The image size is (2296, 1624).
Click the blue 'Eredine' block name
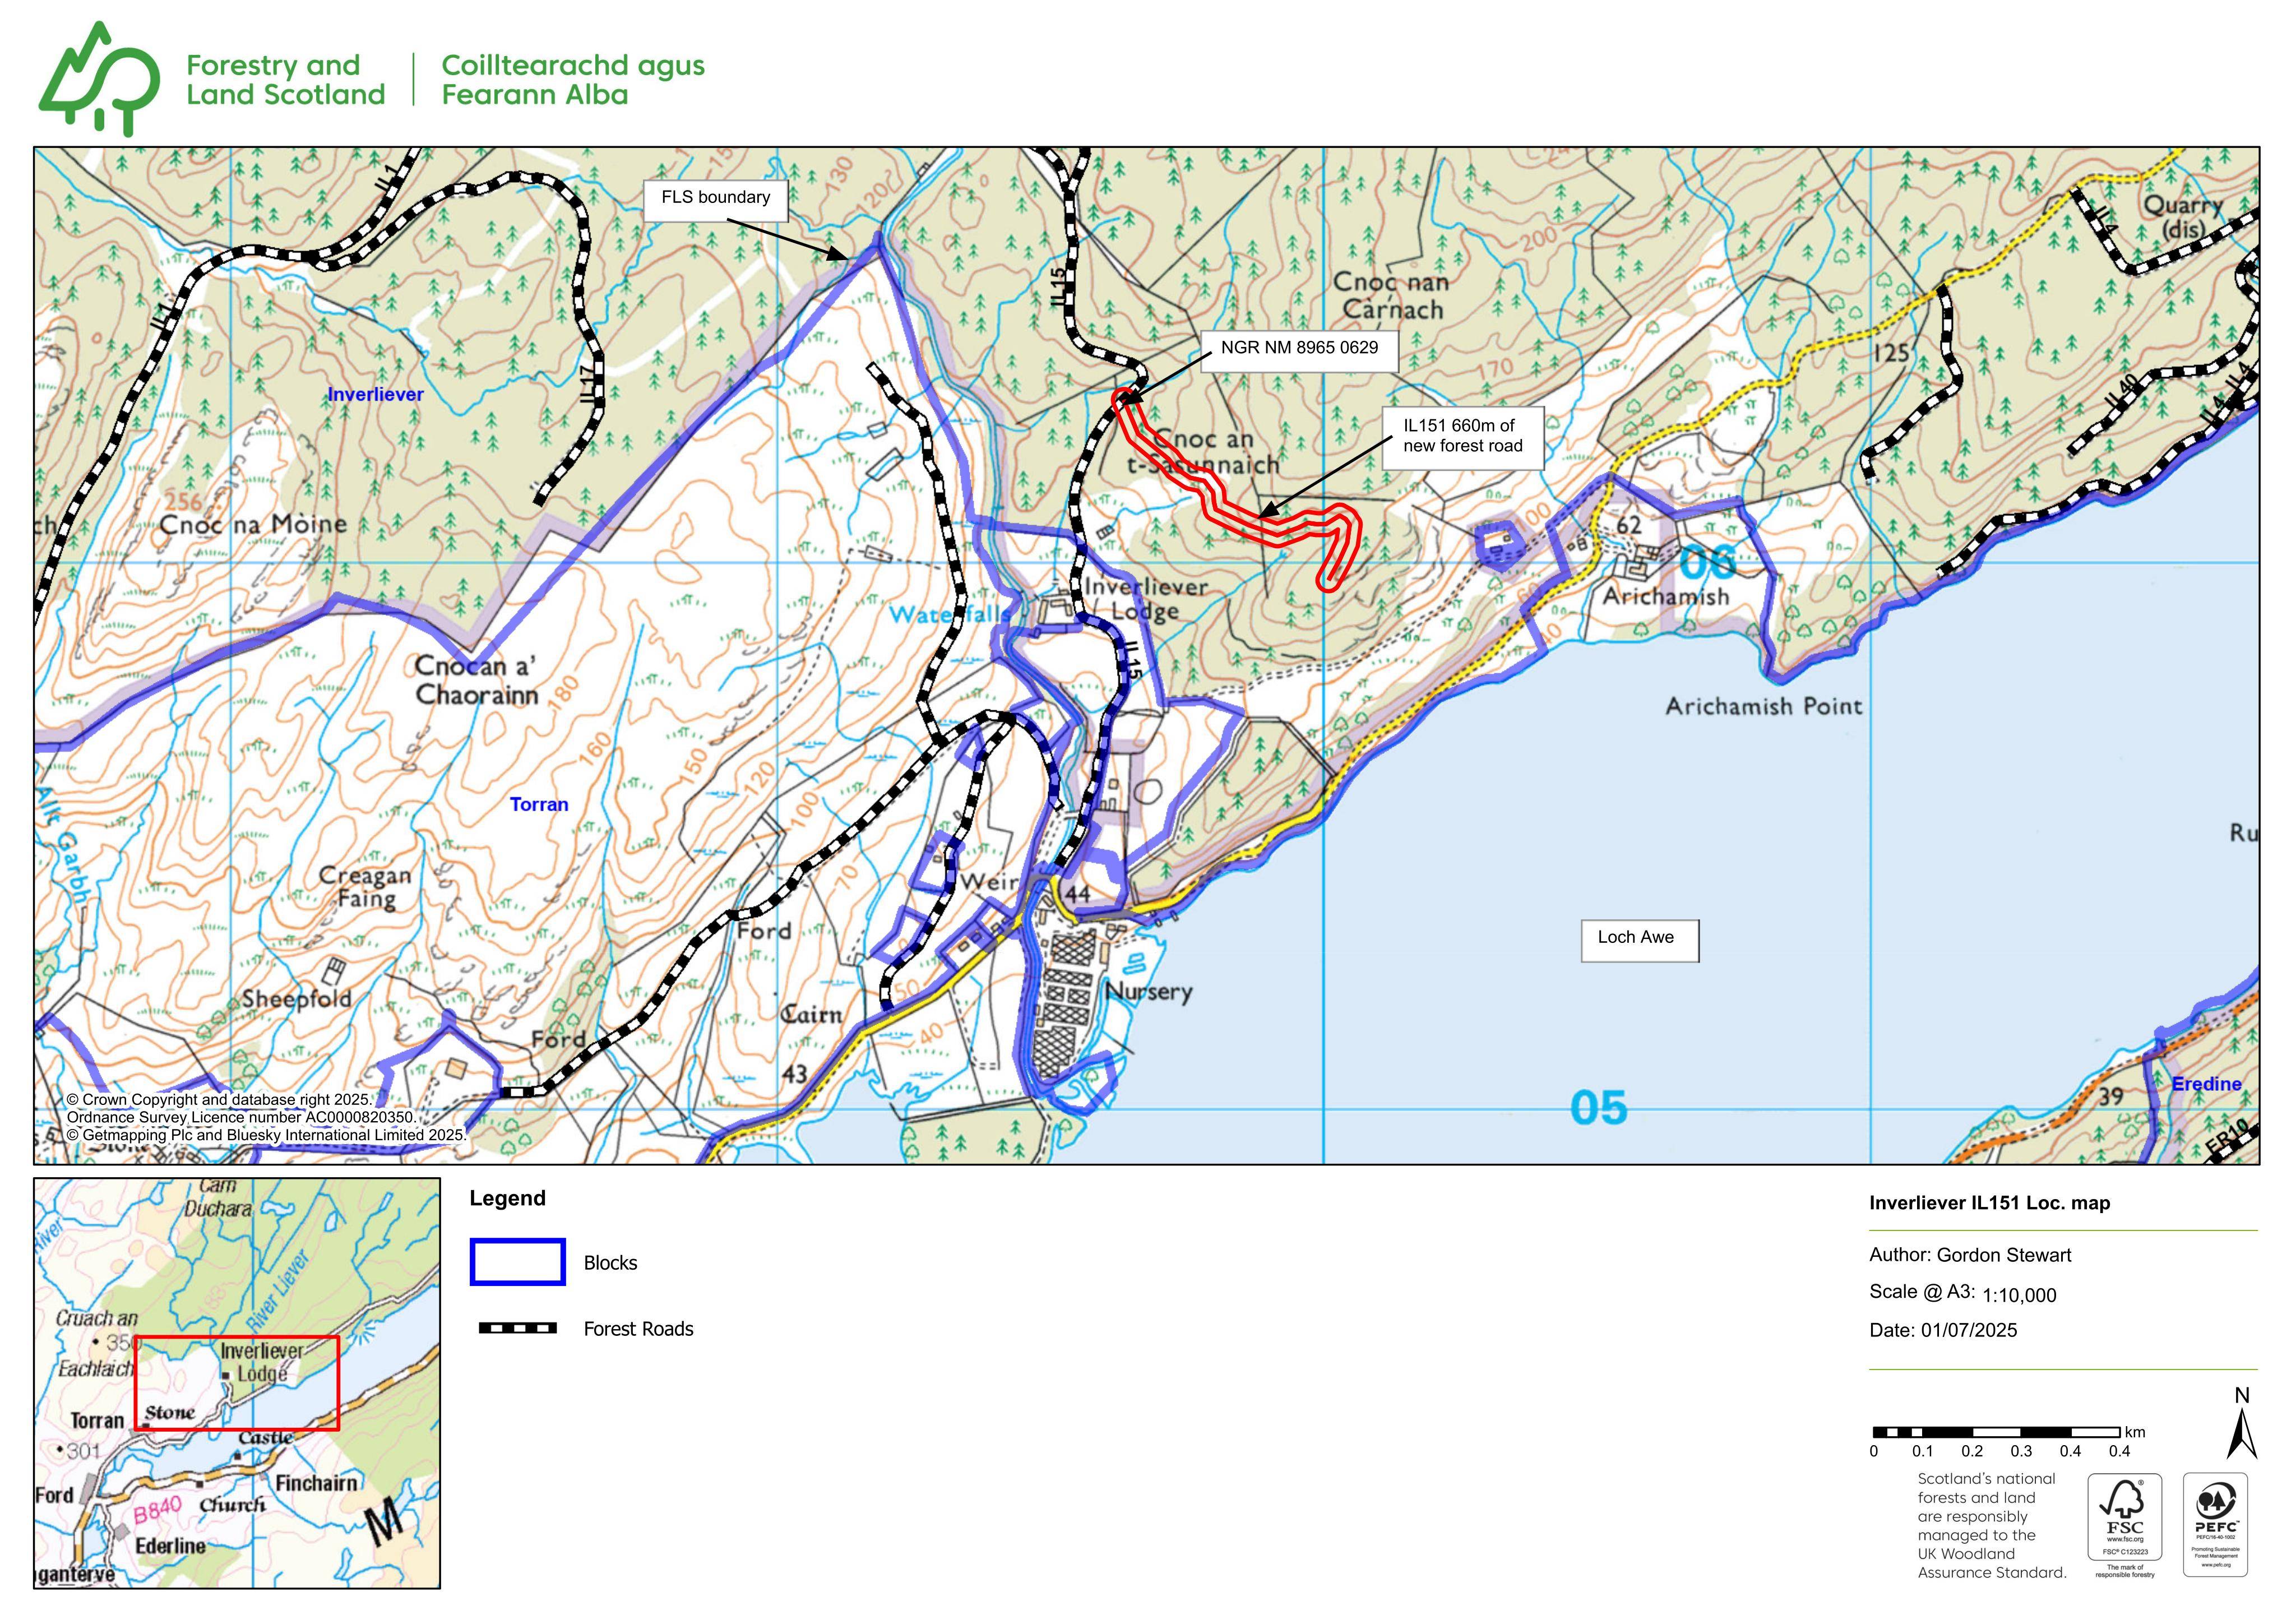[2206, 1084]
